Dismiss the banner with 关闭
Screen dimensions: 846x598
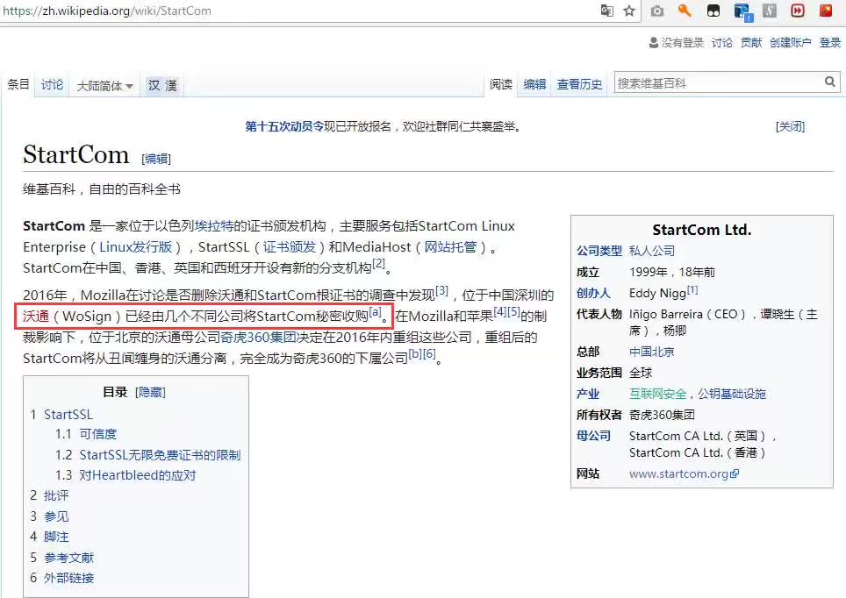[x=790, y=127]
